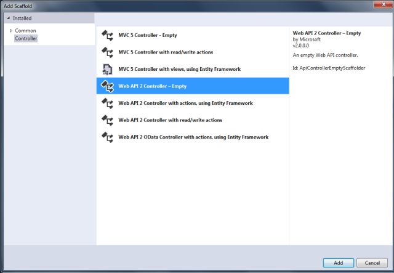Click the details pane title Web API 2 Controller – Empty

327,33
